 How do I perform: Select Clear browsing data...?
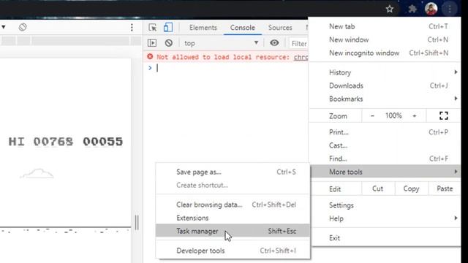pyautogui.click(x=233, y=205)
